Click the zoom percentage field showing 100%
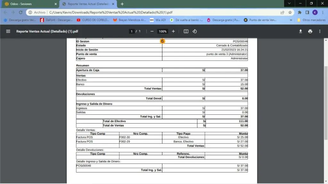 [x=162, y=31]
